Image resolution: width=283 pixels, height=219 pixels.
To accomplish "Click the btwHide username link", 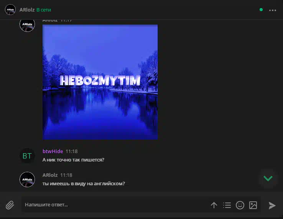I will point(53,151).
